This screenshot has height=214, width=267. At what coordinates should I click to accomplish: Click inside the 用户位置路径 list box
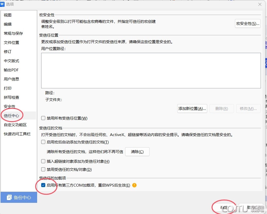tap(151, 70)
